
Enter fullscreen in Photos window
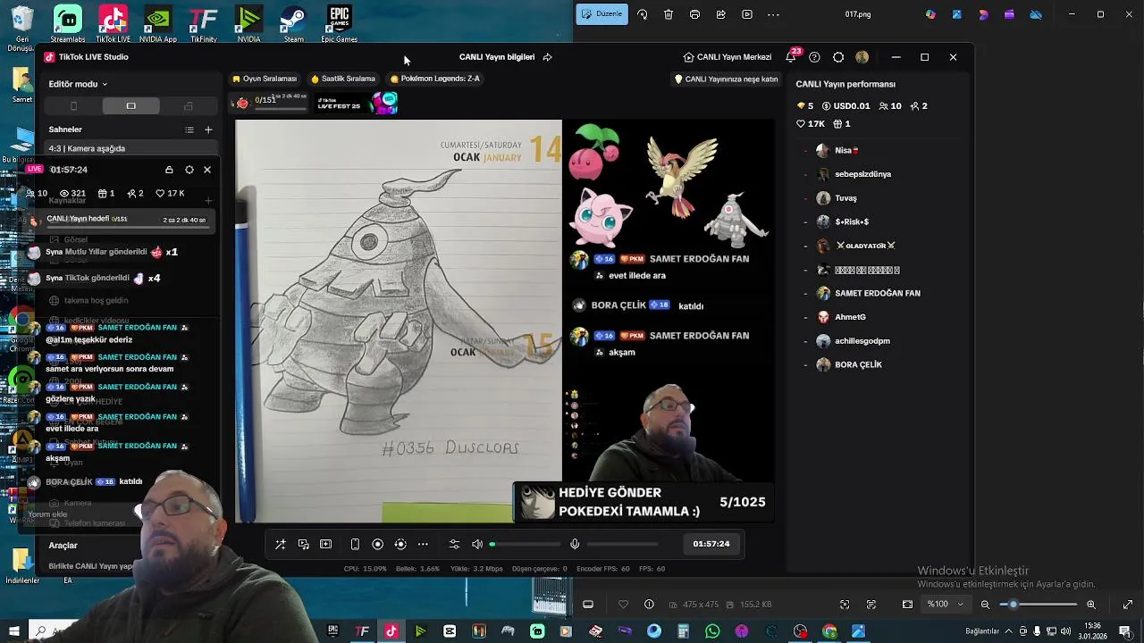(x=1128, y=605)
